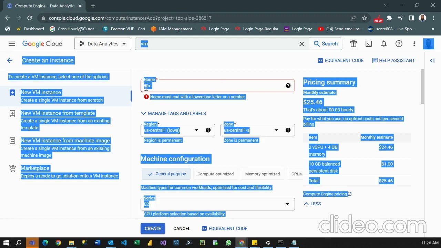Viewport: 441px width, 248px height.
Task: Collapse pricing details with LESS
Action: 312,204
